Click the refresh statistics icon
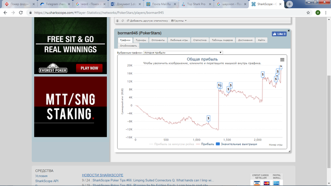 122,21
